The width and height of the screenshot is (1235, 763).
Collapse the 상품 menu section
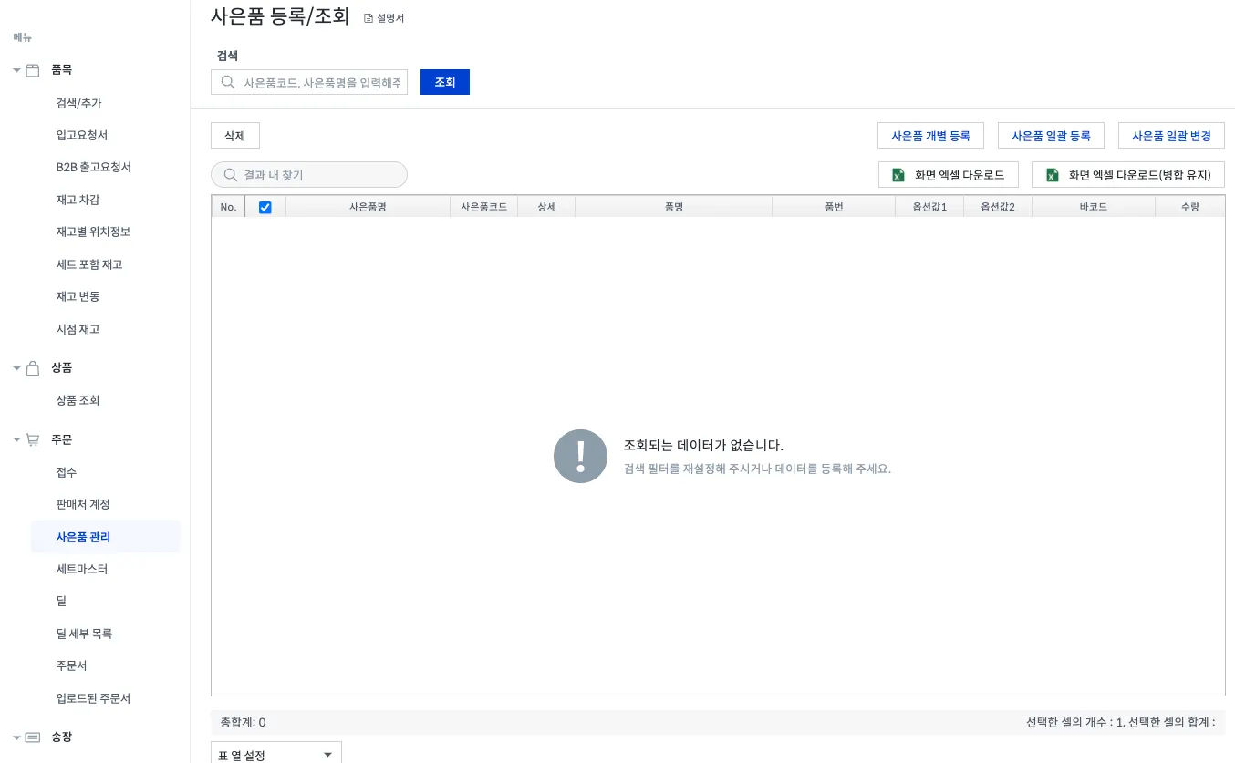(x=16, y=368)
